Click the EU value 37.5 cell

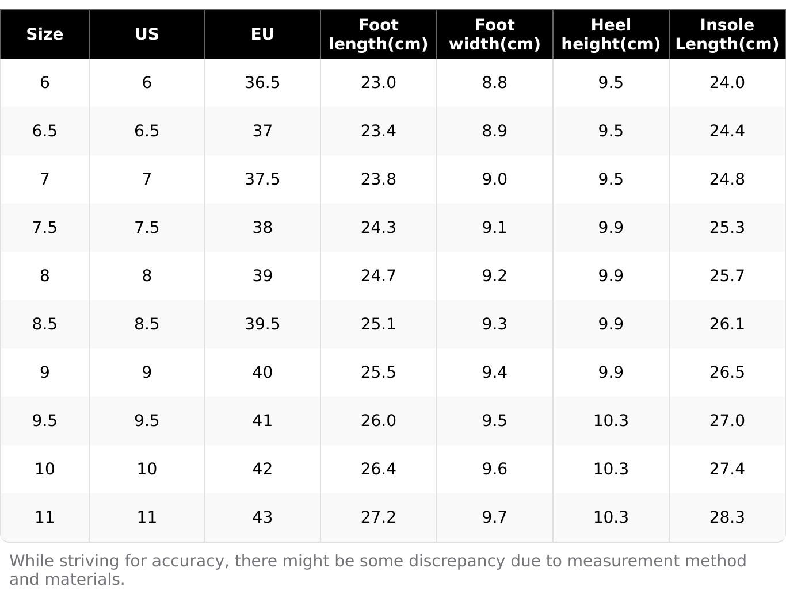tap(262, 179)
